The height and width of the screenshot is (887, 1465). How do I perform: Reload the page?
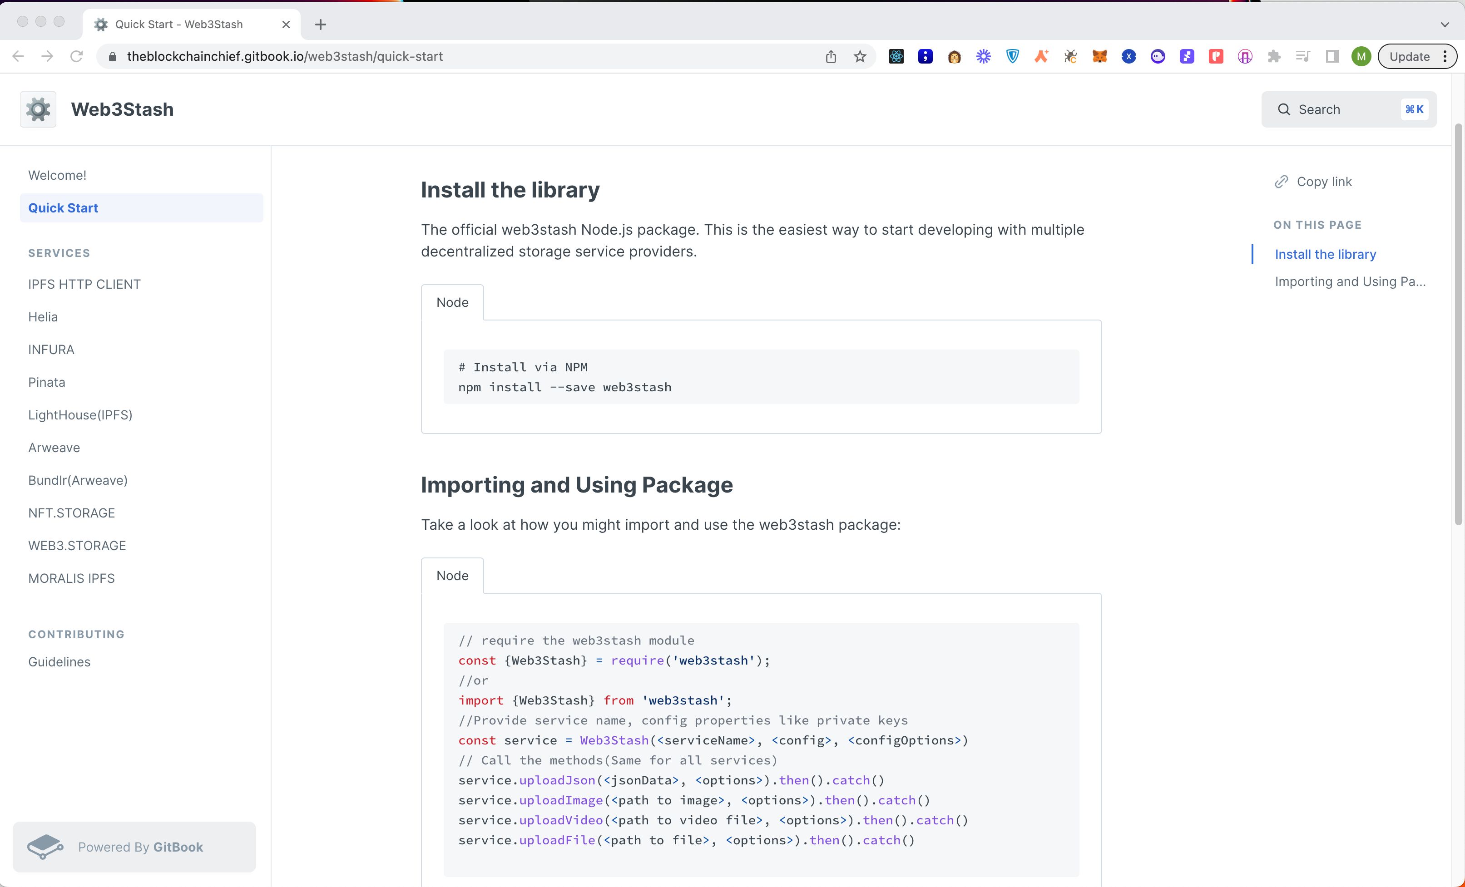tap(77, 56)
